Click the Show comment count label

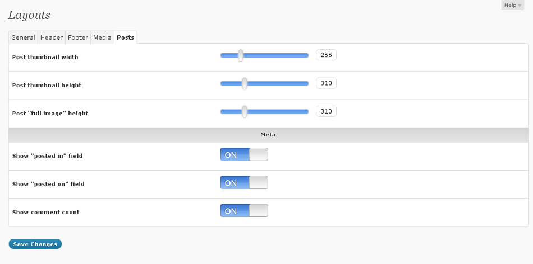(x=45, y=212)
